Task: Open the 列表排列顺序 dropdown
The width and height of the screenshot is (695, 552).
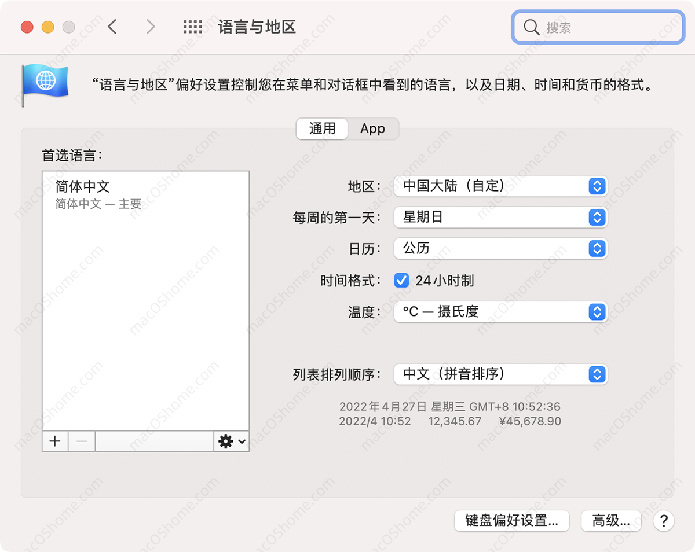Action: click(x=500, y=374)
